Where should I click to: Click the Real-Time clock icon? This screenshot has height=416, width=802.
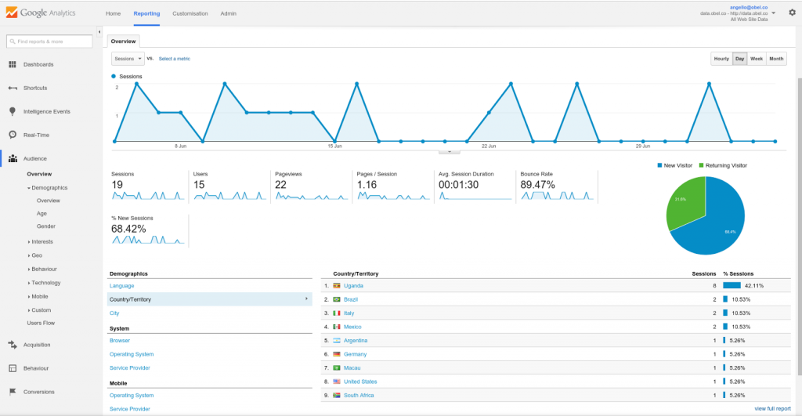click(x=13, y=135)
